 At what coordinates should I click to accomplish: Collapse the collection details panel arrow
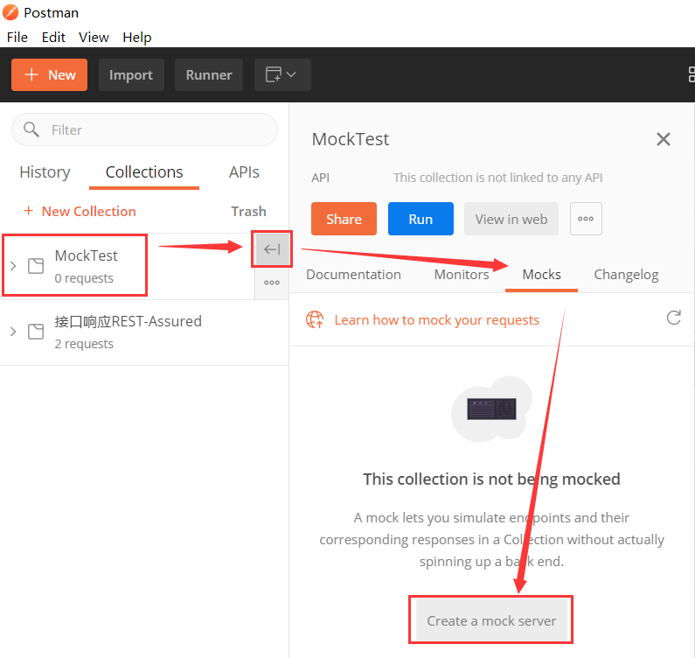[272, 249]
